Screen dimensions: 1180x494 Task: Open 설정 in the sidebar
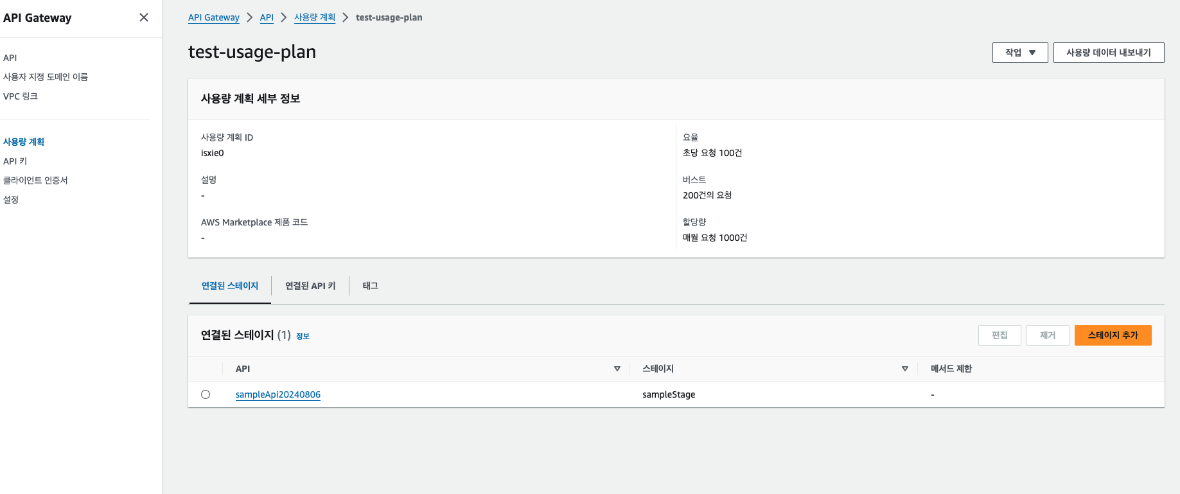(x=11, y=200)
